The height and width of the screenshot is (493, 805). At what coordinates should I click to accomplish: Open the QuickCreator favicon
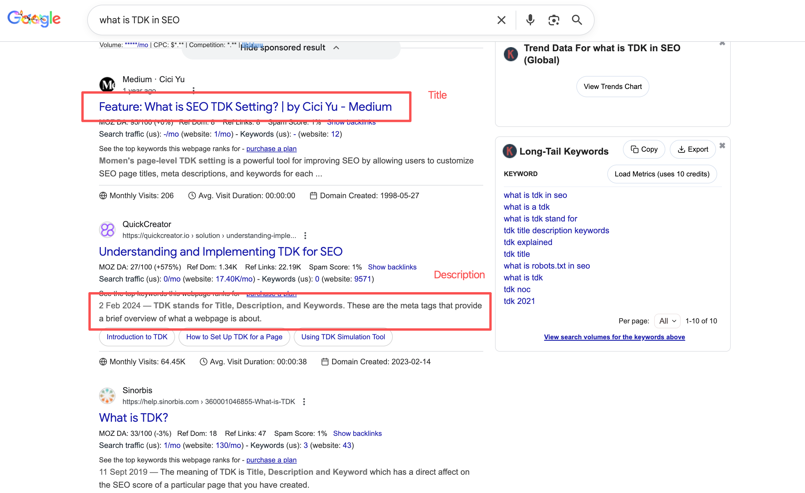107,229
